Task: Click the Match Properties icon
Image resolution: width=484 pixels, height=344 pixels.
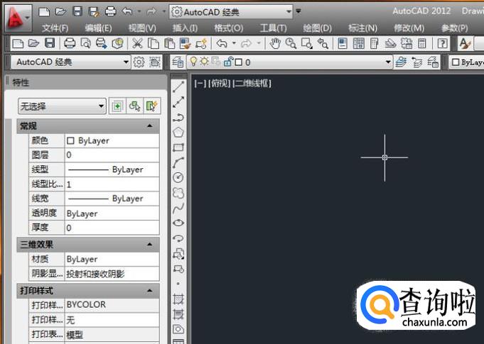Action: [185, 43]
